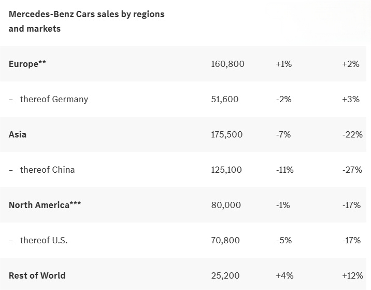This screenshot has height=290, width=371.
Task: Click the North America*** row label
Action: (x=45, y=205)
